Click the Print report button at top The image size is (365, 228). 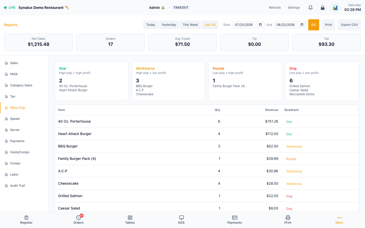(328, 25)
